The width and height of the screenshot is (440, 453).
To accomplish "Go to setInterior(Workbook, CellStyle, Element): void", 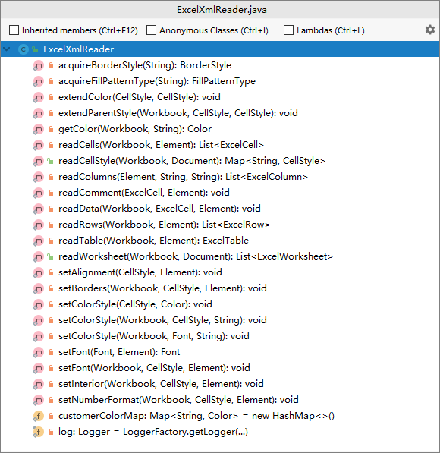I will click(x=161, y=384).
